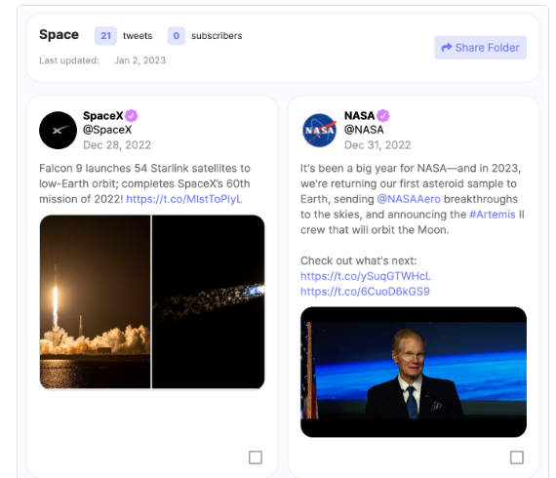Open the NASA video thumbnail
This screenshot has height=478, width=556.
414,372
